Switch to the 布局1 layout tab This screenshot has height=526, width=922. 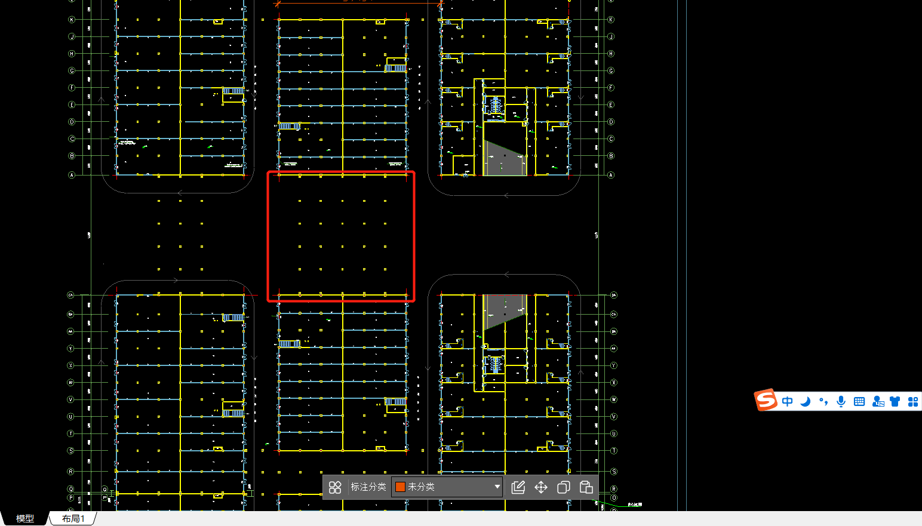click(x=73, y=518)
